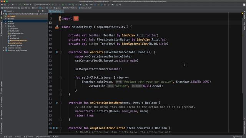Select 'app' breadcrumb in navigation bar

[21, 8]
